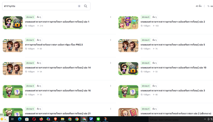
Task: Click the เล่ม 2 game thumbnail with witch
Action: [x=128, y=23]
